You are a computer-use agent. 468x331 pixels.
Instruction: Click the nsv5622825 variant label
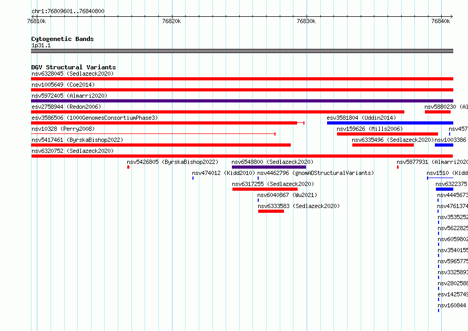point(453,228)
